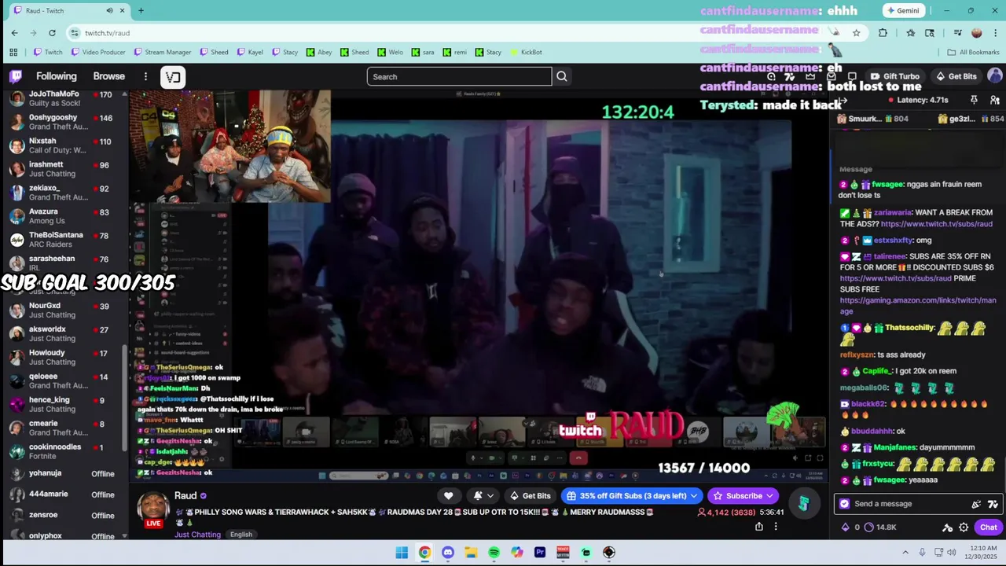Open notification options dropdown beside bell
This screenshot has width=1006, height=566.
tap(490, 496)
